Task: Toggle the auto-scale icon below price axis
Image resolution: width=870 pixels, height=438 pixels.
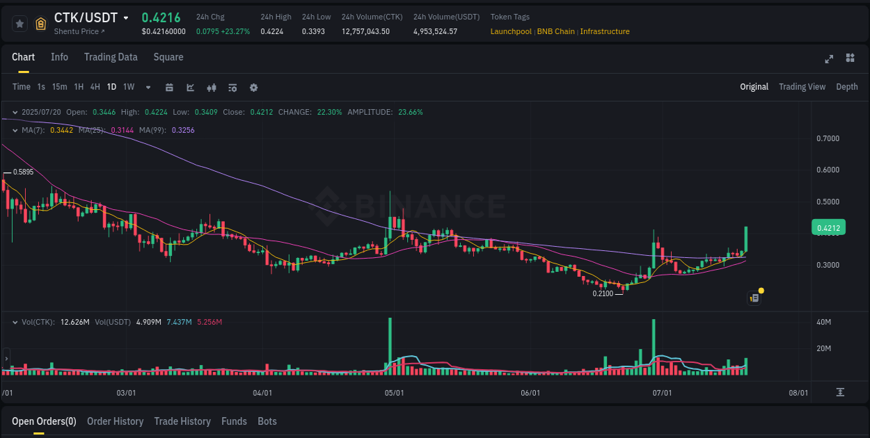Action: tap(840, 392)
